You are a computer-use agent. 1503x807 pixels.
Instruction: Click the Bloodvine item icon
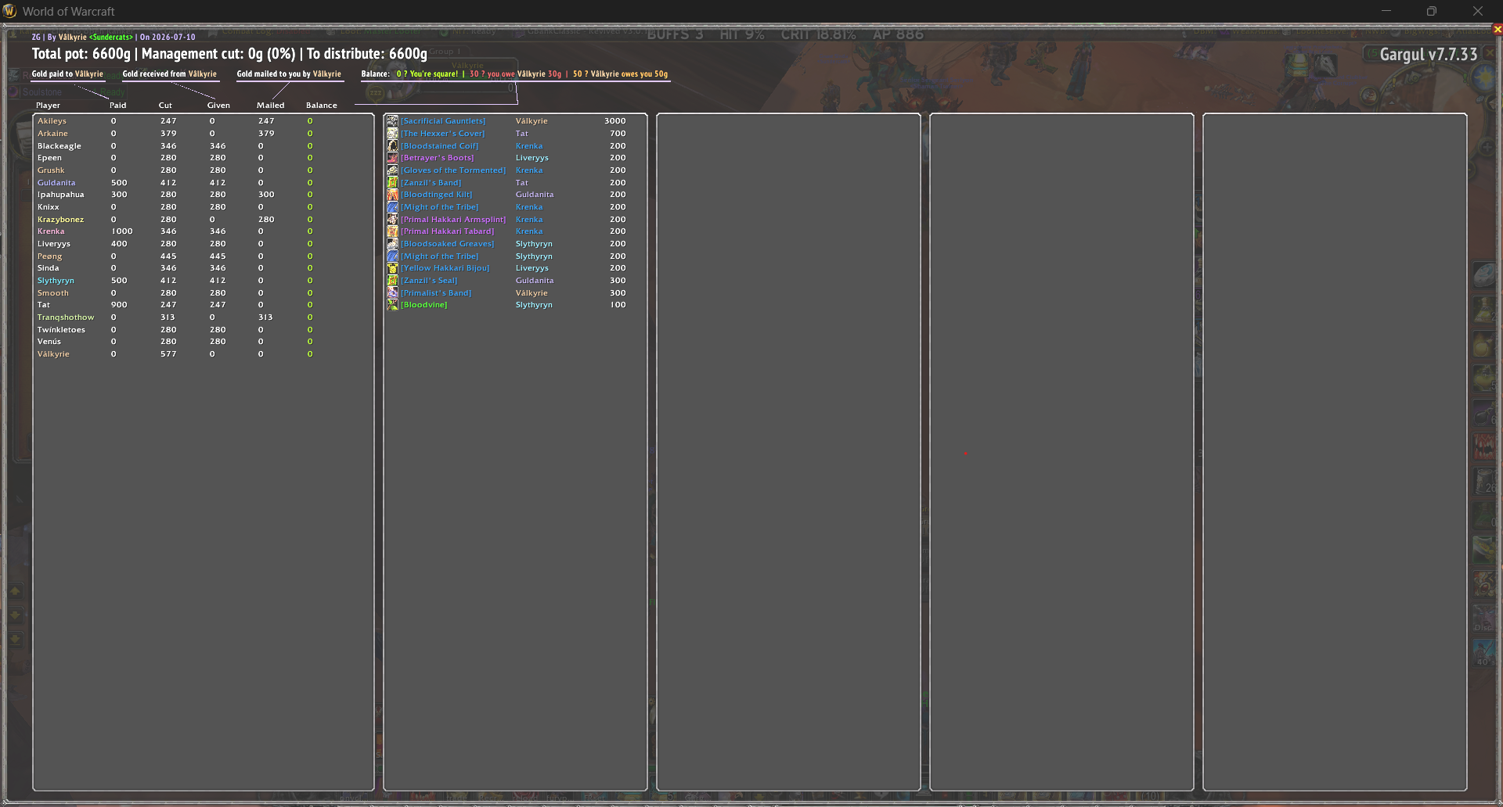393,305
